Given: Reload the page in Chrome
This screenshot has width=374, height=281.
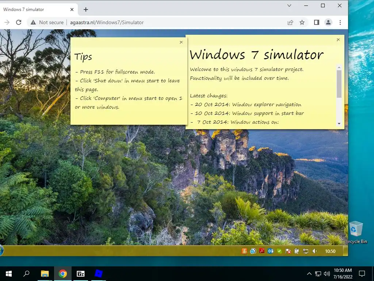Looking at the screenshot, I should click(x=19, y=22).
